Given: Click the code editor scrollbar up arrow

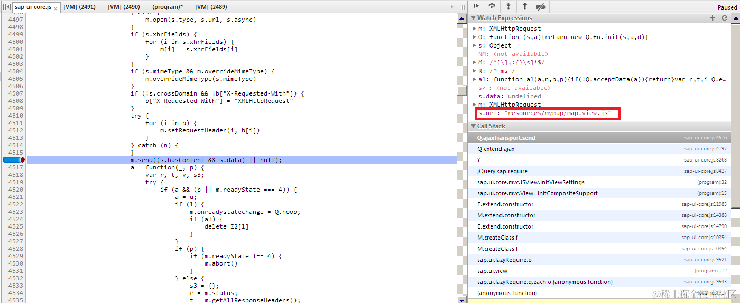Looking at the screenshot, I should pyautogui.click(x=462, y=18).
